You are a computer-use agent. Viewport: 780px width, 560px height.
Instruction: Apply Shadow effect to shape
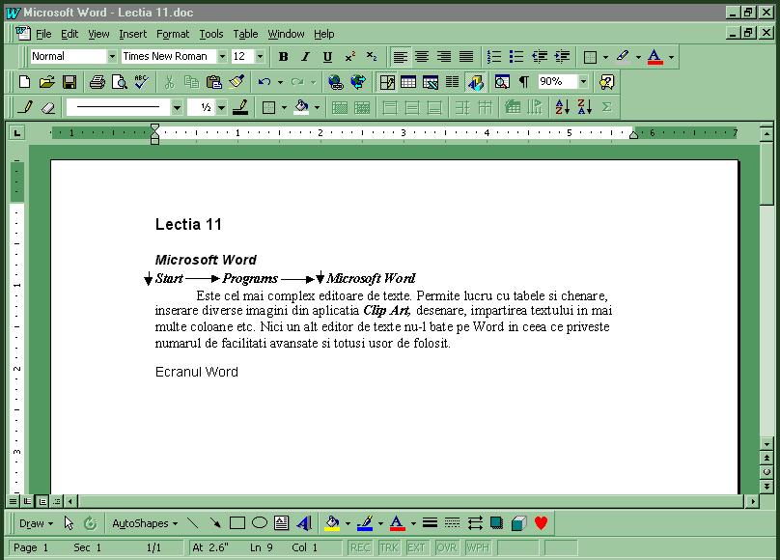(496, 523)
